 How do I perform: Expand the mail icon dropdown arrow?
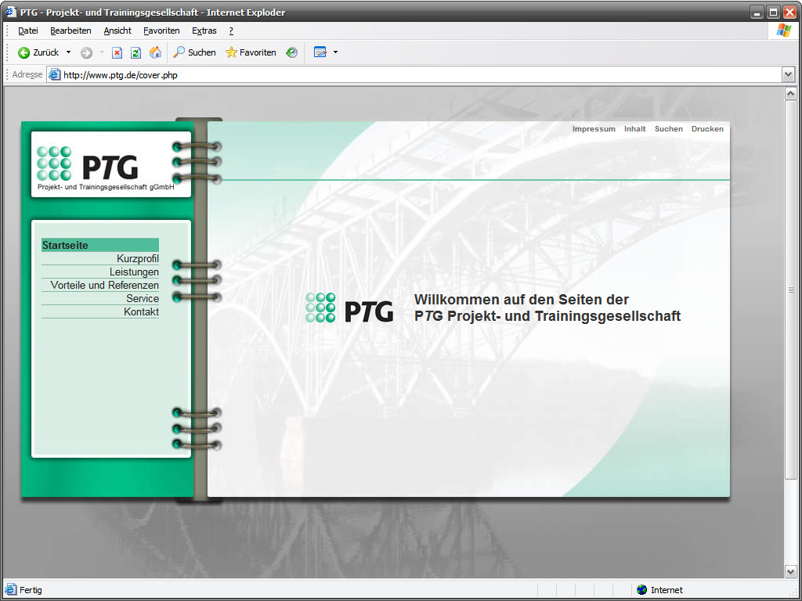click(x=335, y=52)
